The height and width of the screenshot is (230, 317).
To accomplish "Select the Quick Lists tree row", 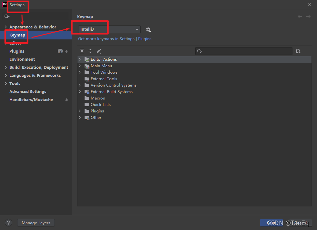I will click(194, 105).
